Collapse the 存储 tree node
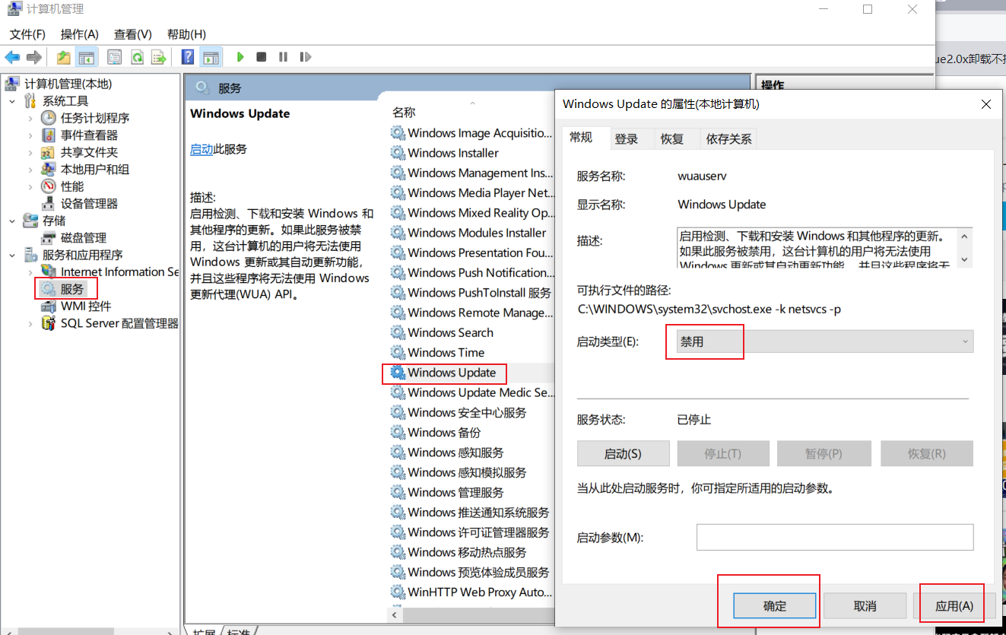1006x635 pixels. [12, 221]
